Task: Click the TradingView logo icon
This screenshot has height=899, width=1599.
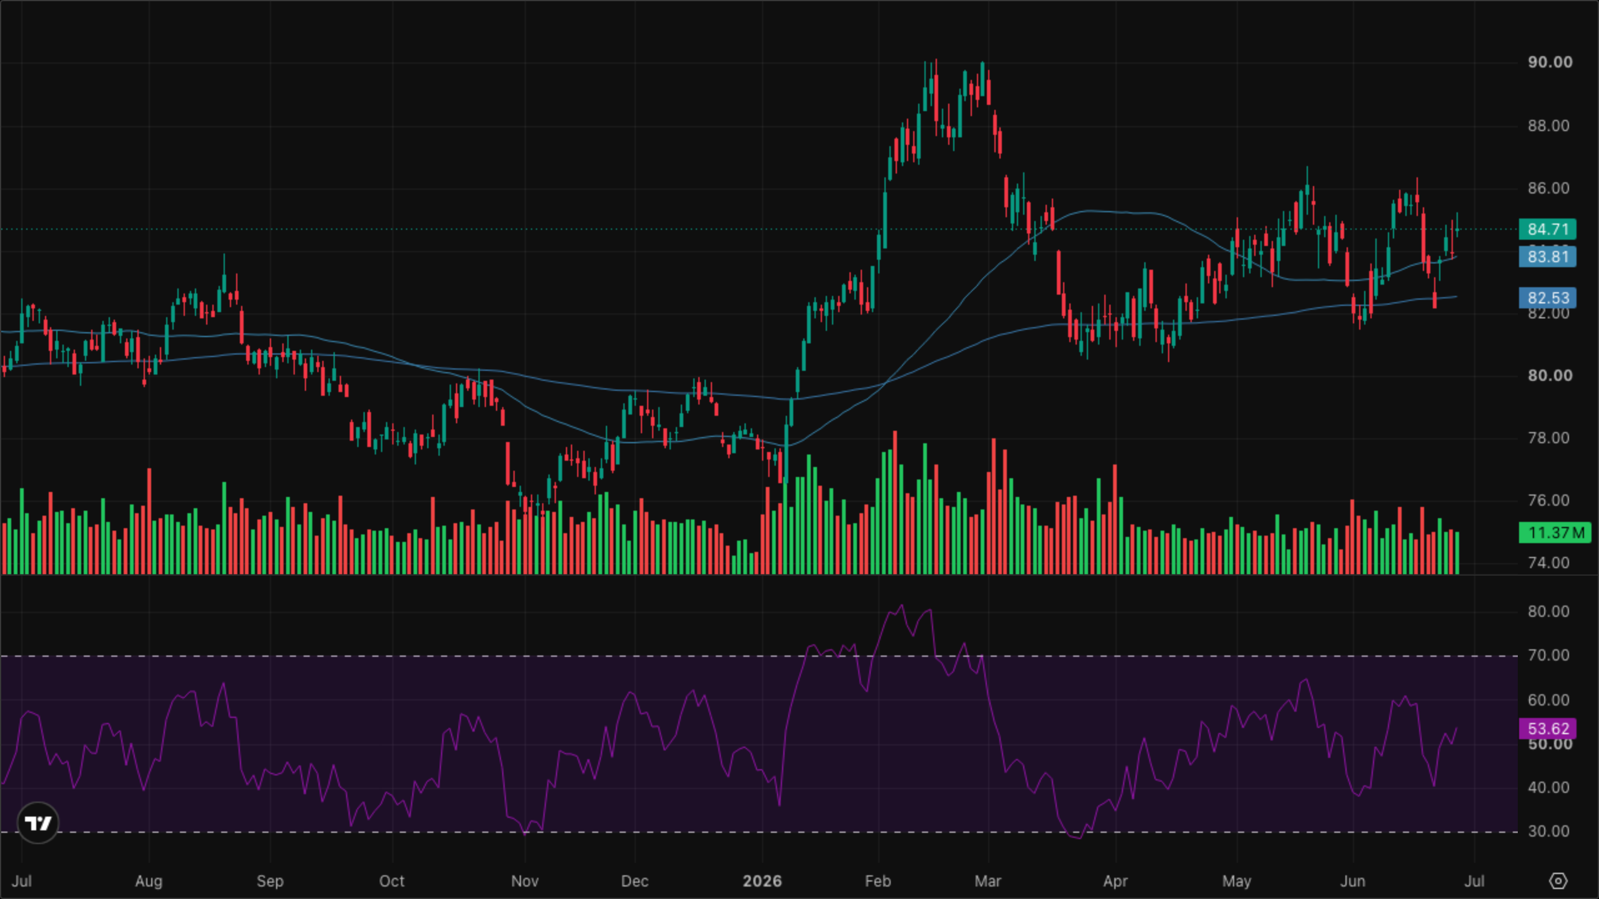Action: coord(37,823)
